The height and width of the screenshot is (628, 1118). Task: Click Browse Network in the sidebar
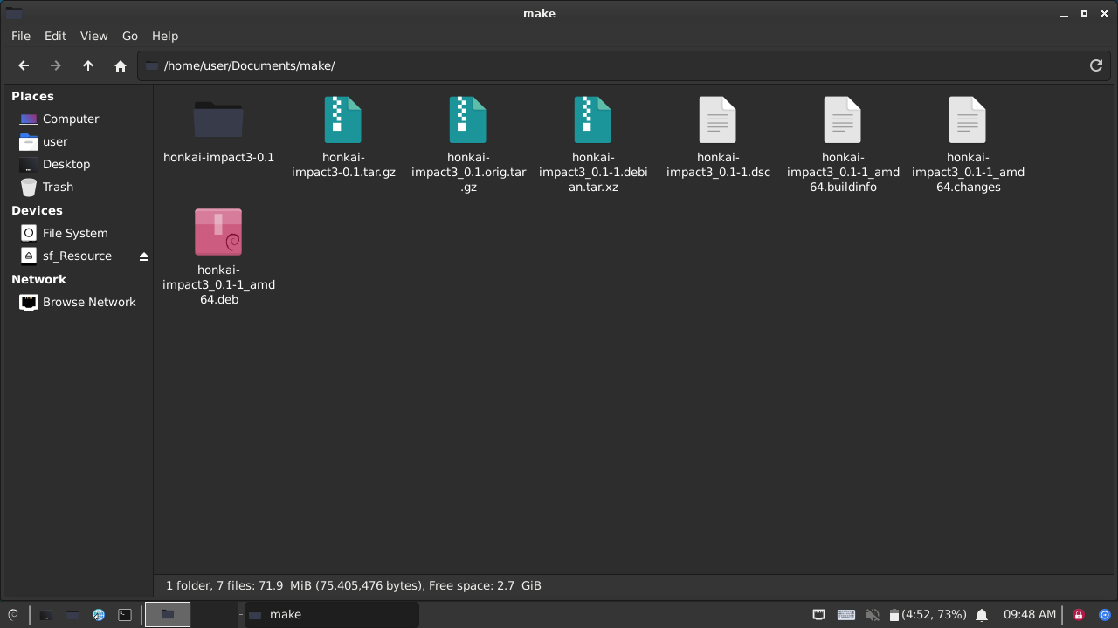(x=89, y=302)
